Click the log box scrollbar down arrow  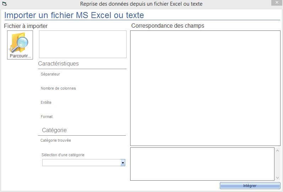(x=277, y=178)
